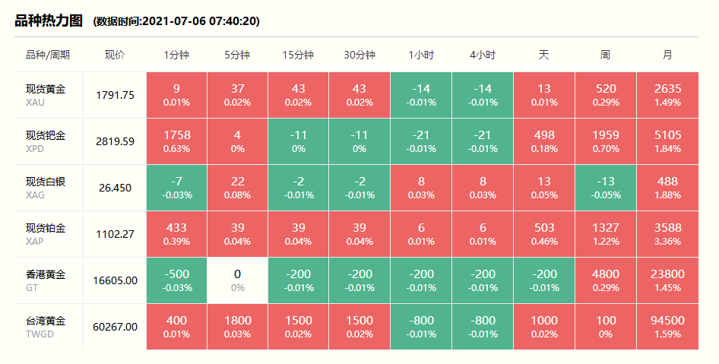
Task: Click the red 4800 香港黄金 weekly cell
Action: 605,280
